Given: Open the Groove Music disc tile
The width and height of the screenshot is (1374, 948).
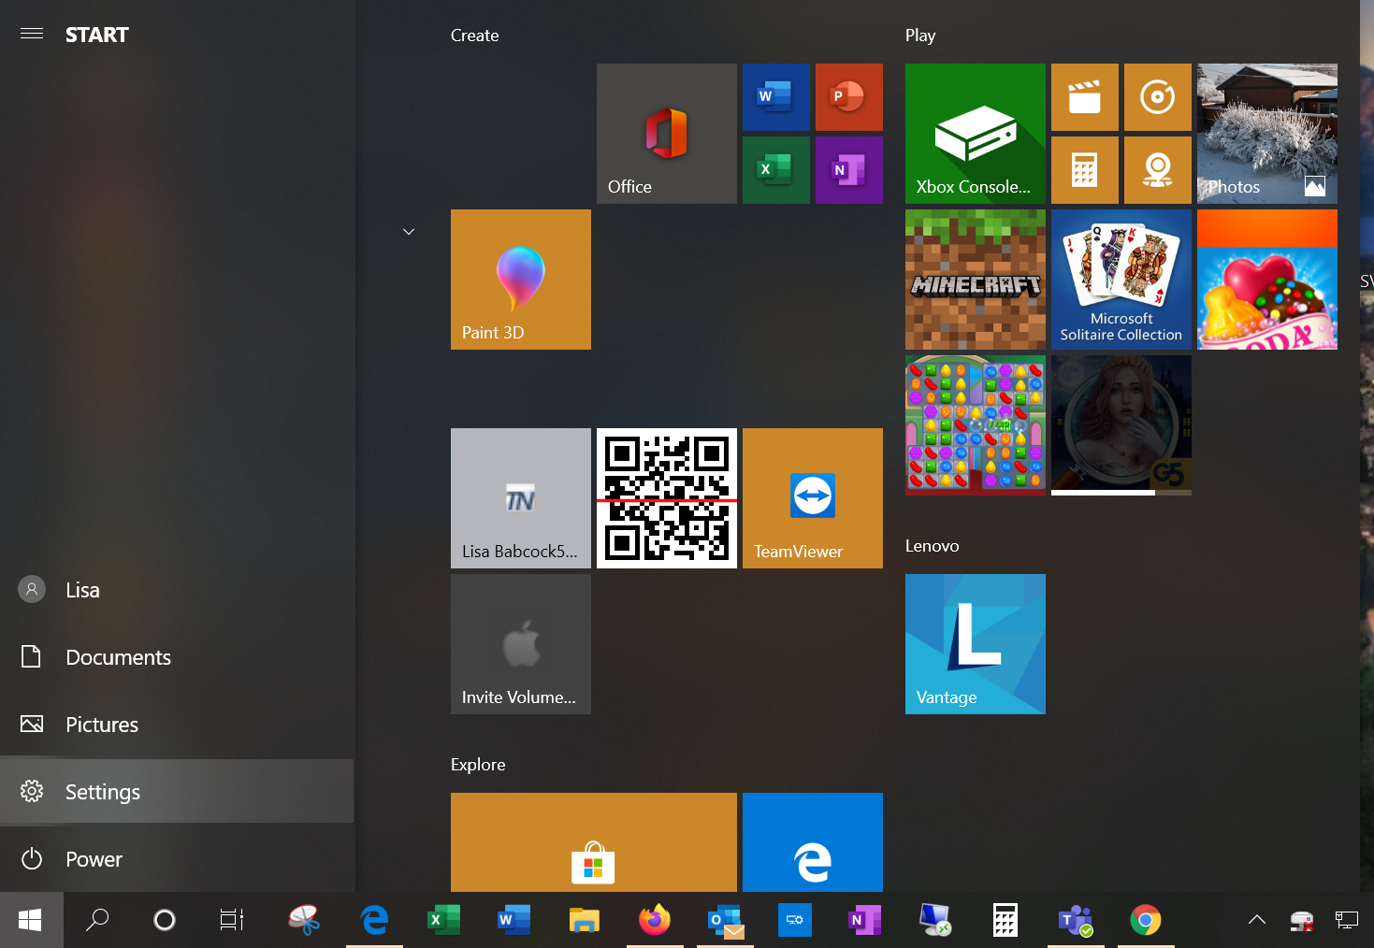Looking at the screenshot, I should pyautogui.click(x=1157, y=97).
